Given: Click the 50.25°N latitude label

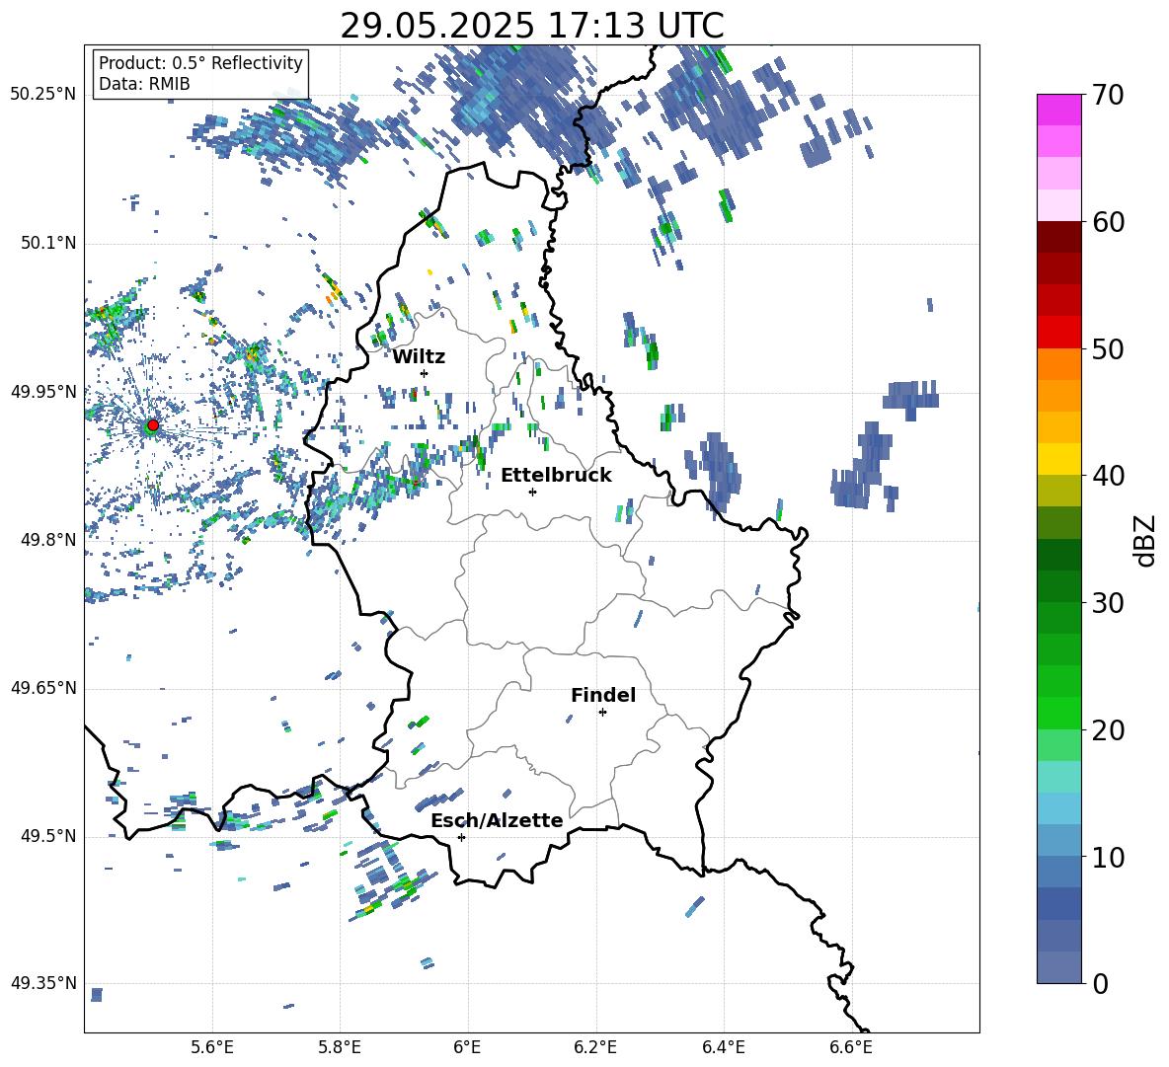Looking at the screenshot, I should click(x=43, y=95).
